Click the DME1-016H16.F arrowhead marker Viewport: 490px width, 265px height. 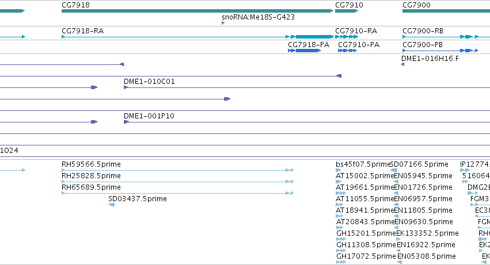coord(403,64)
